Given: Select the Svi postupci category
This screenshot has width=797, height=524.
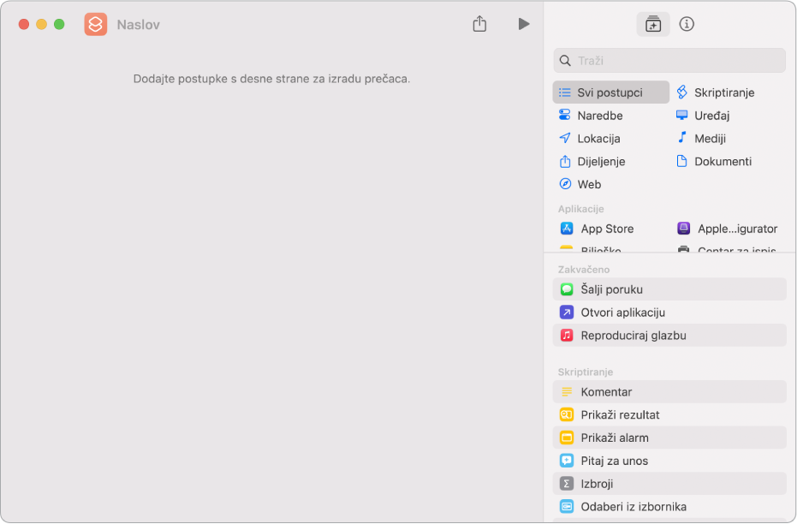Looking at the screenshot, I should point(611,92).
